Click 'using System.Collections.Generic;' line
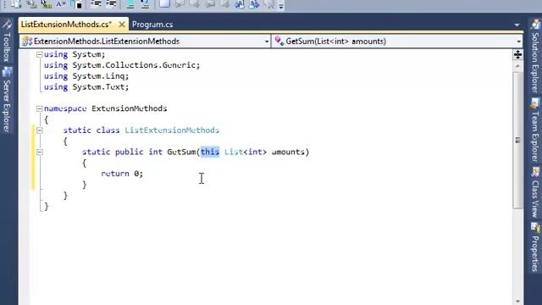 point(122,65)
